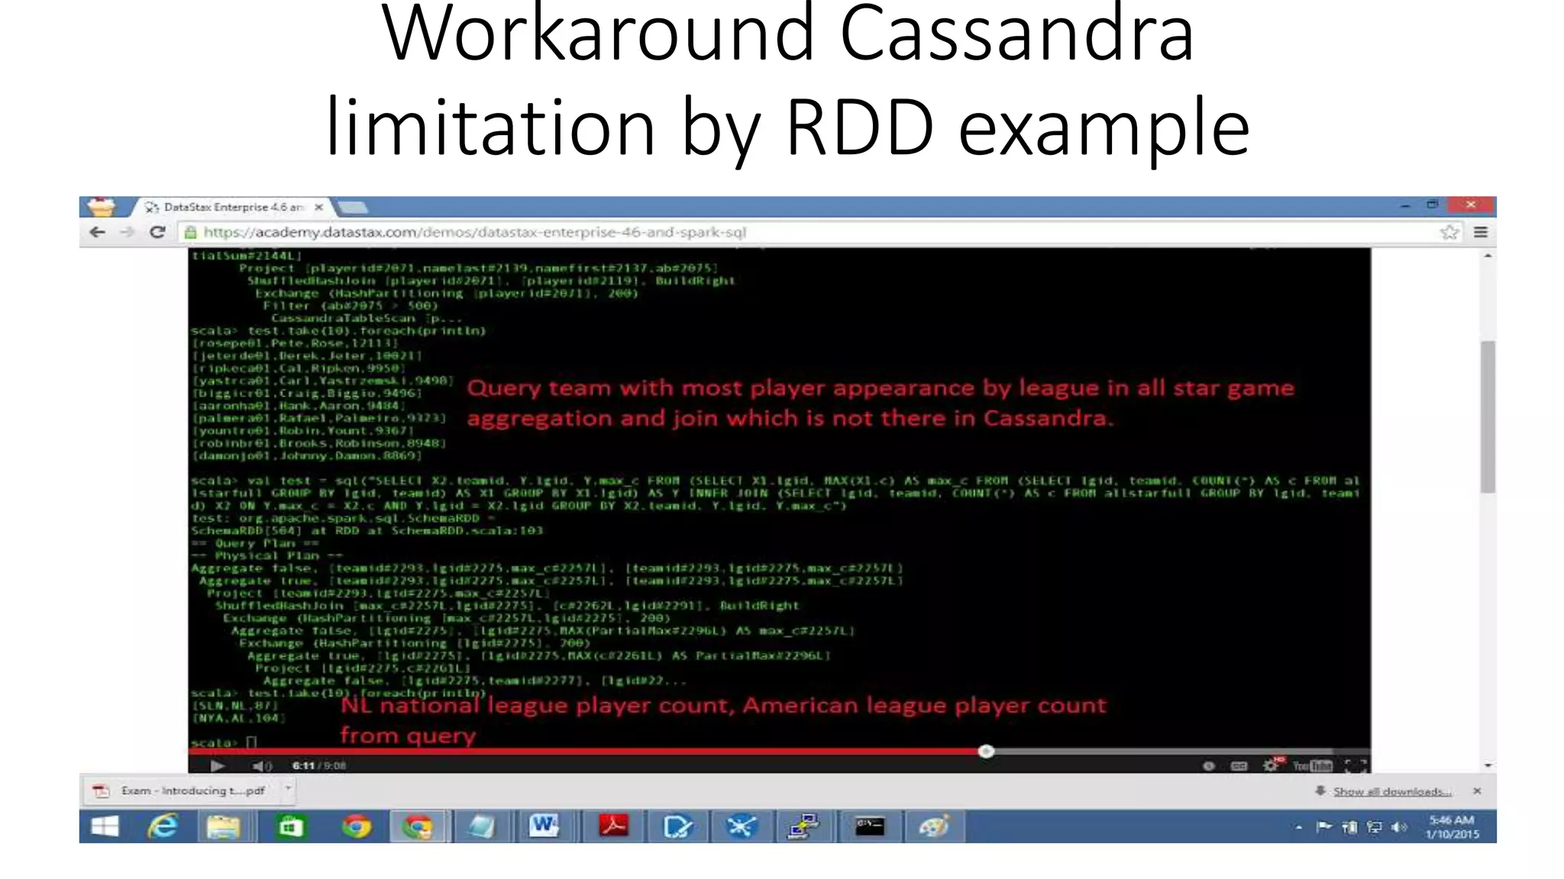Click the YouTube logo in player
The width and height of the screenshot is (1564, 879).
[1312, 765]
